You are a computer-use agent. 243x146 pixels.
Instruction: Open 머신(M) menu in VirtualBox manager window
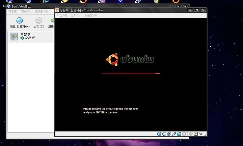(x=26, y=11)
